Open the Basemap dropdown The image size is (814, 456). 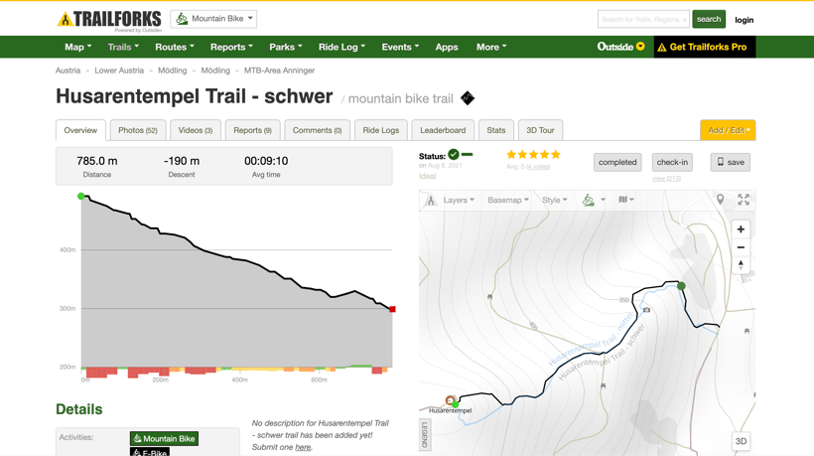point(507,200)
